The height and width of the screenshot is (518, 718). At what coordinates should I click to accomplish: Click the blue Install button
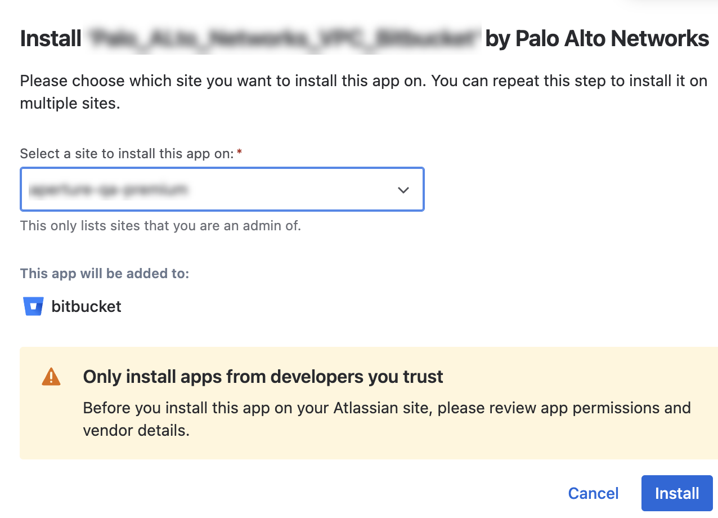pyautogui.click(x=677, y=493)
